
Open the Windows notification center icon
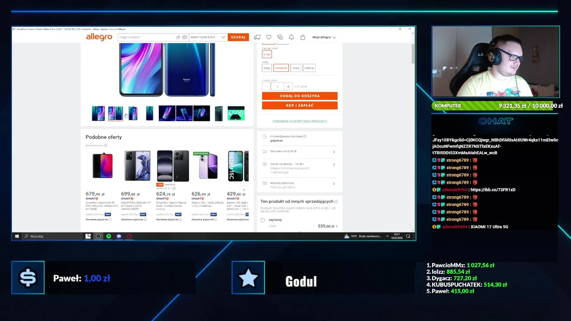click(x=408, y=236)
